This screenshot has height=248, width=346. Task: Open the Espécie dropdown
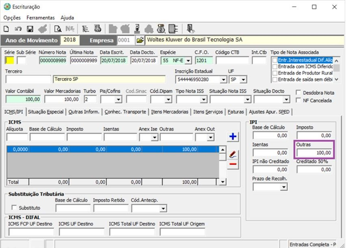(188, 60)
